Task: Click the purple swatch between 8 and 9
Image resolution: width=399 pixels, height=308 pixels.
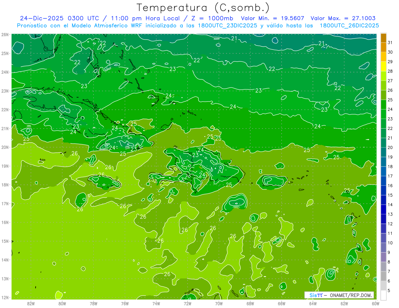Action: [383, 257]
